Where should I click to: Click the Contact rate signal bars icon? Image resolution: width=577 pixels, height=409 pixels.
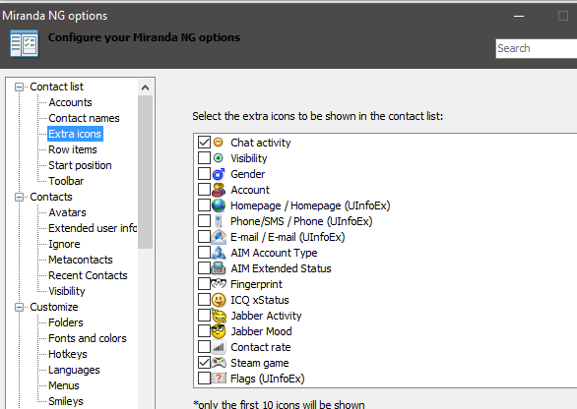click(219, 347)
